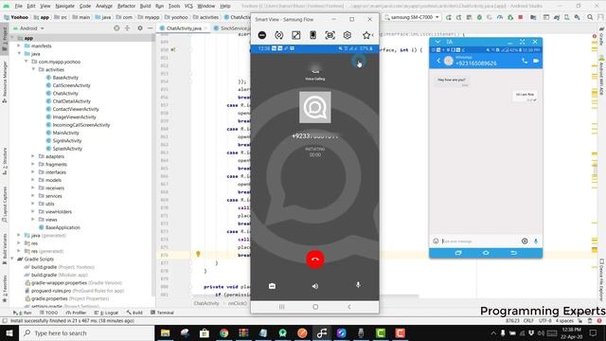This screenshot has height=341, width=606.
Task: Collapse the Gradle Scripts node
Action: click(x=12, y=259)
